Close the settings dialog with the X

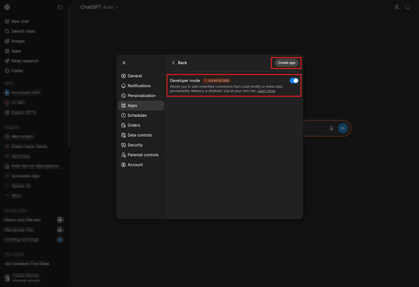pyautogui.click(x=124, y=62)
